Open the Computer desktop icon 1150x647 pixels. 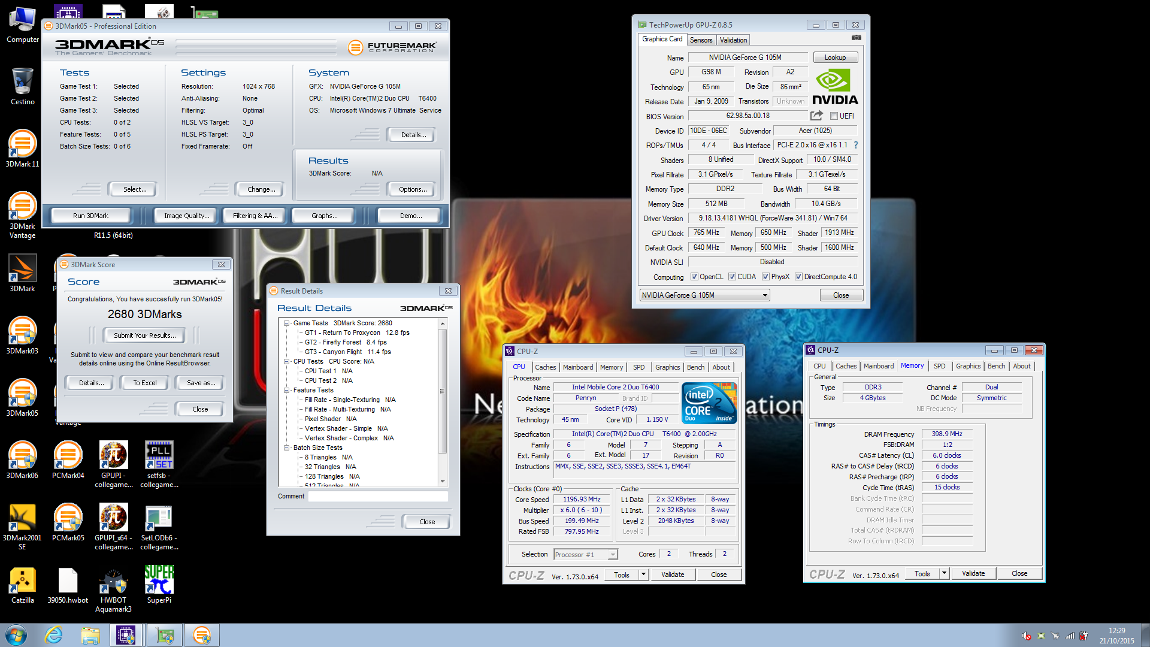22,24
